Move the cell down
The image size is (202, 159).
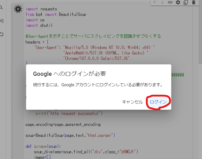[x=162, y=2]
